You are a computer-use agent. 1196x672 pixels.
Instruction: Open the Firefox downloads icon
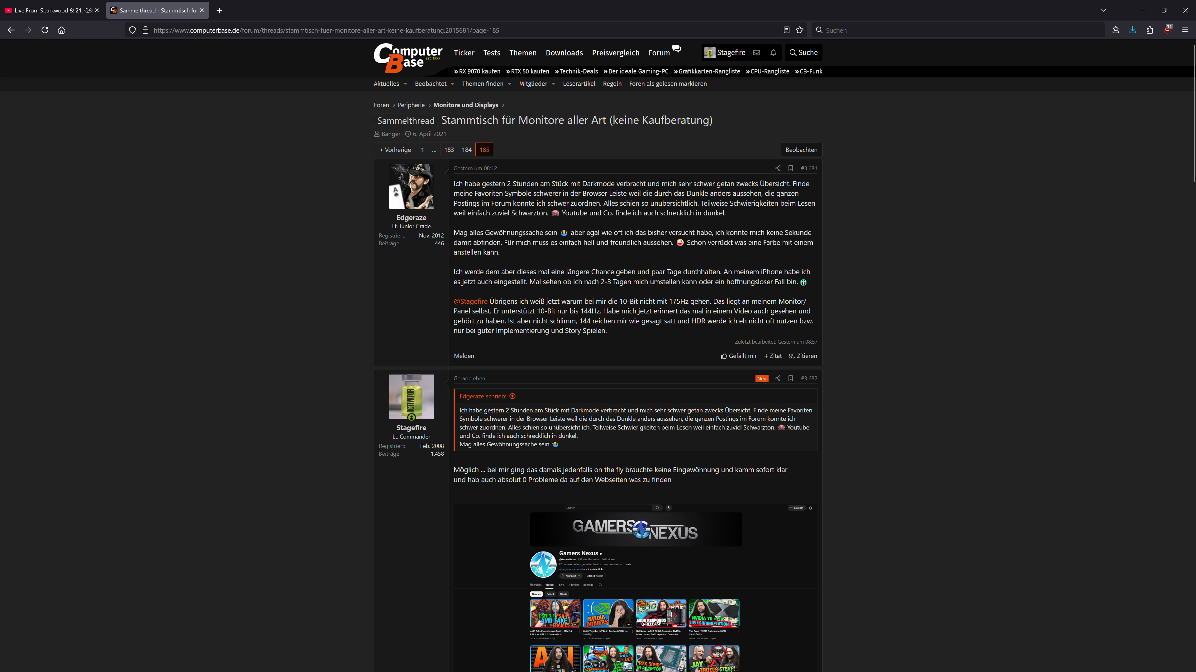[x=1132, y=30]
